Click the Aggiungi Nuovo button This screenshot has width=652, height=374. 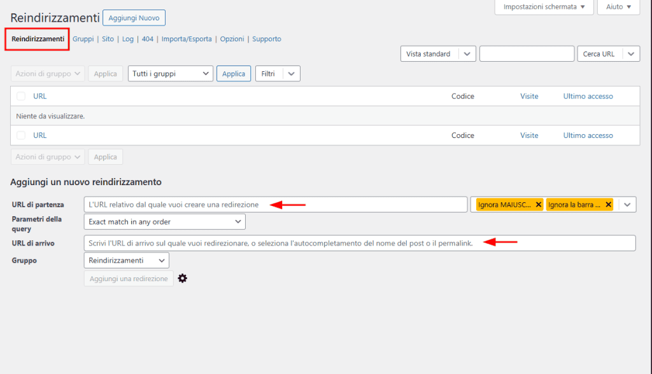click(x=134, y=18)
